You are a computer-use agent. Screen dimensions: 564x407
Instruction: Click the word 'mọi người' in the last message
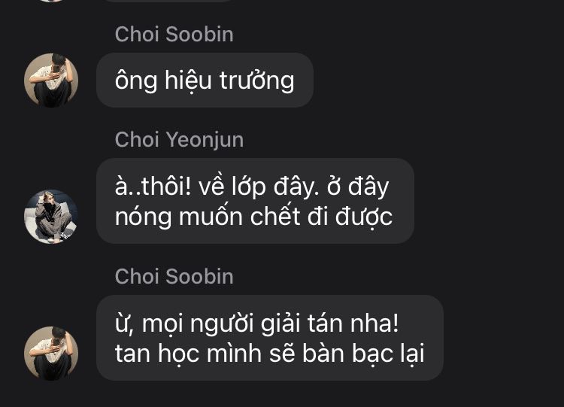click(198, 324)
